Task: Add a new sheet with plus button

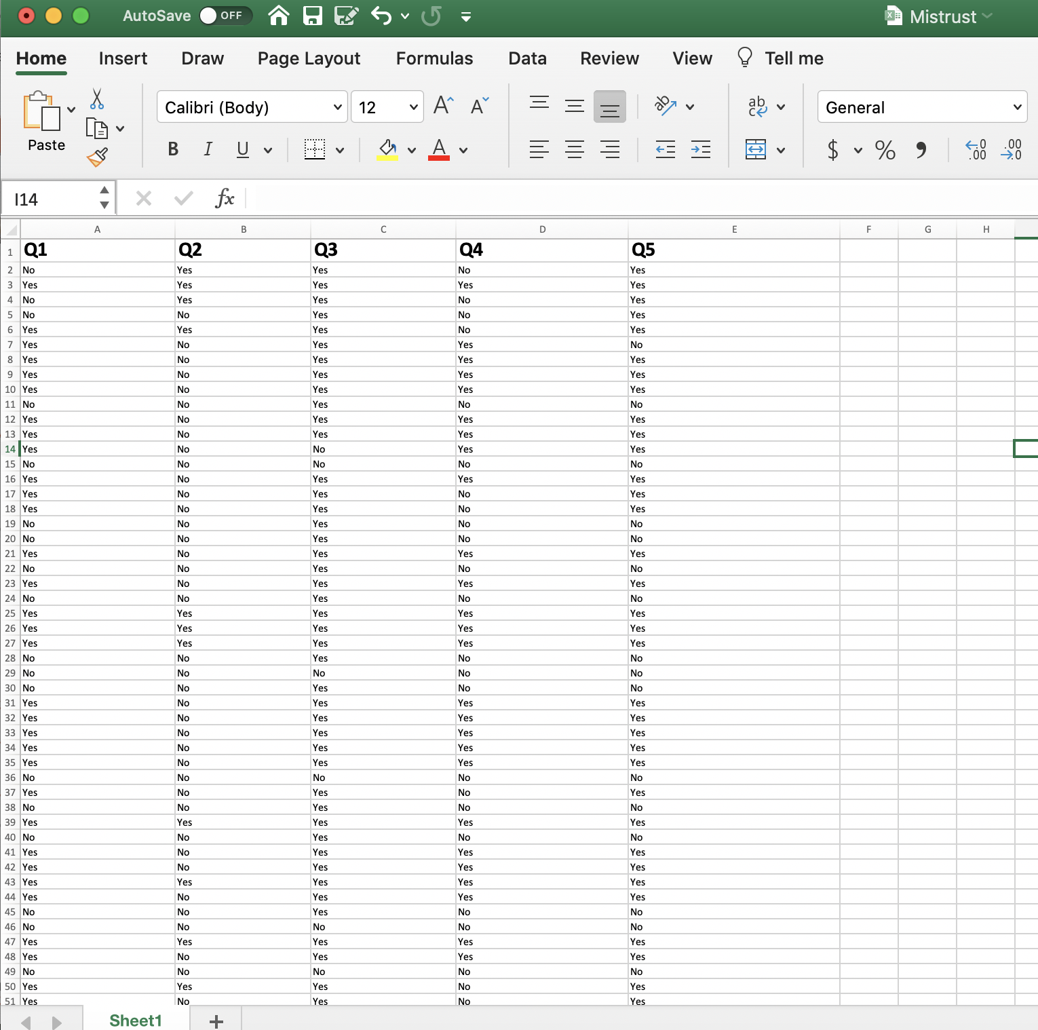Action: point(216,1021)
